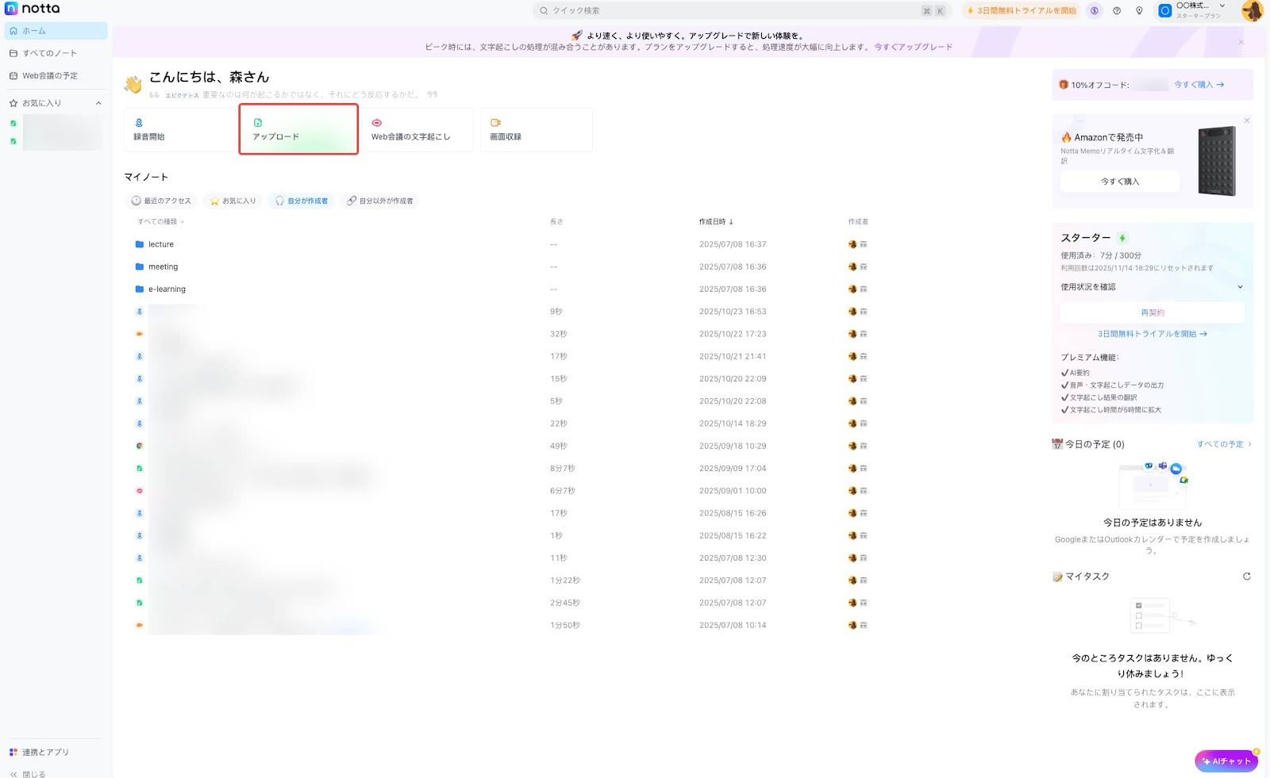Select the 最近のアクセス filter

point(161,201)
